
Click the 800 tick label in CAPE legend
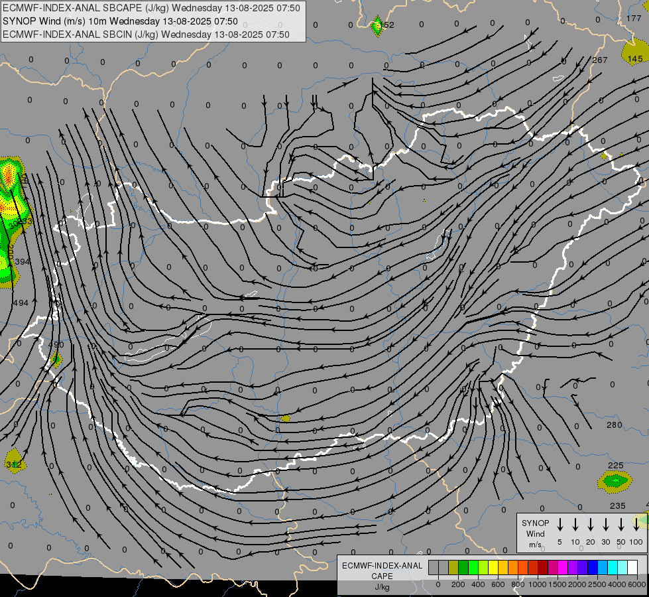pos(518,584)
